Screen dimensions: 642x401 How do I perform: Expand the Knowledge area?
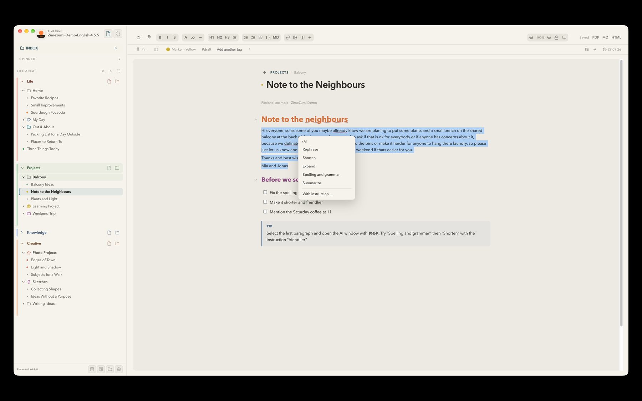[x=22, y=232]
